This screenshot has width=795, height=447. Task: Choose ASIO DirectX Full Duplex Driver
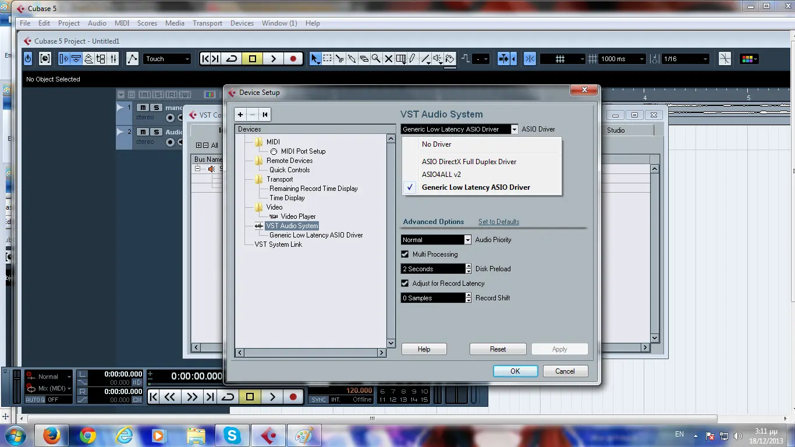click(x=482, y=162)
